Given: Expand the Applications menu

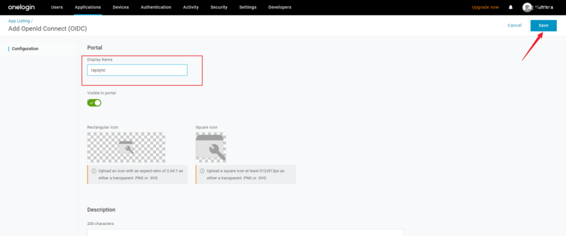Looking at the screenshot, I should (88, 7).
